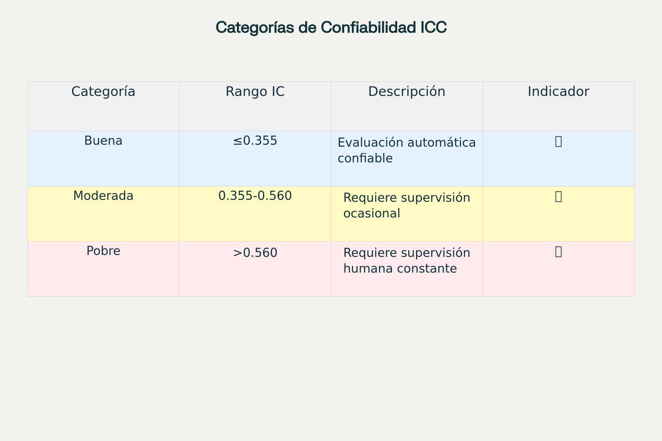Viewport: 662px width, 441px height.
Task: Click the Evaluación automática confiable description
Action: (x=406, y=150)
